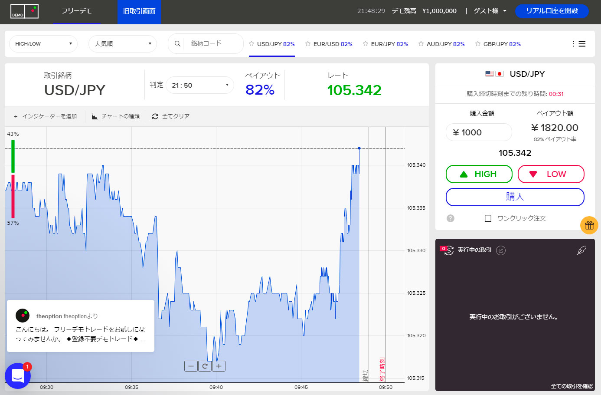Click 全てクリア button
The width and height of the screenshot is (601, 395).
point(171,116)
